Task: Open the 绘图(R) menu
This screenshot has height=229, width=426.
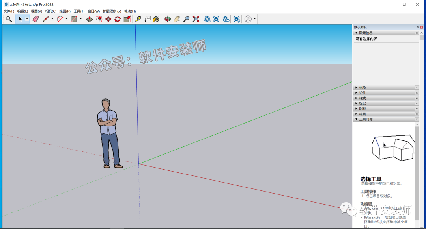Action: coord(65,11)
